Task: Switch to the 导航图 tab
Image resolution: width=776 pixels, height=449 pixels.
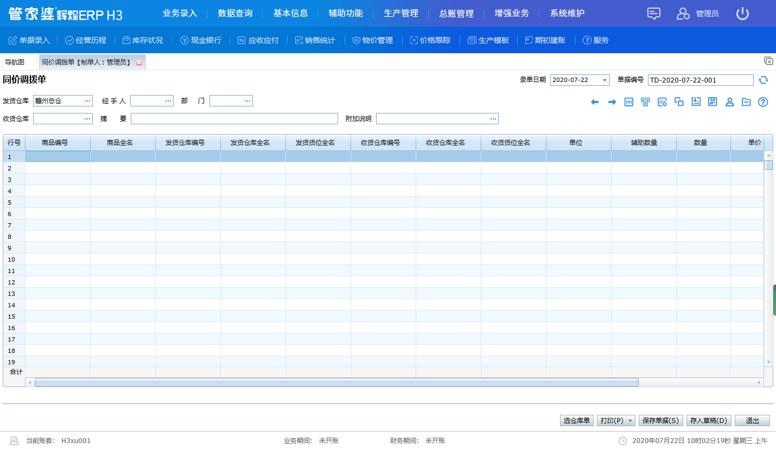Action: 20,62
